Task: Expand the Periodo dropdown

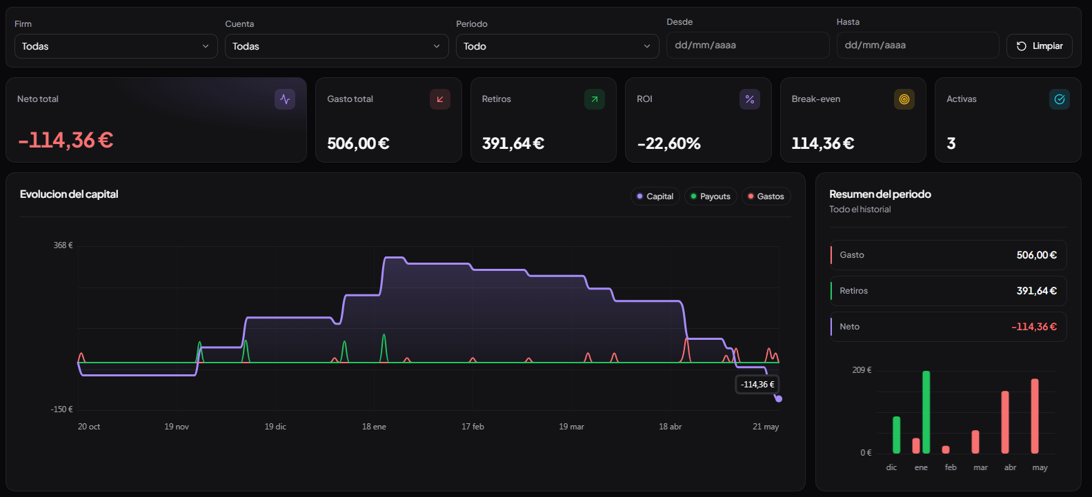Action: pos(557,46)
